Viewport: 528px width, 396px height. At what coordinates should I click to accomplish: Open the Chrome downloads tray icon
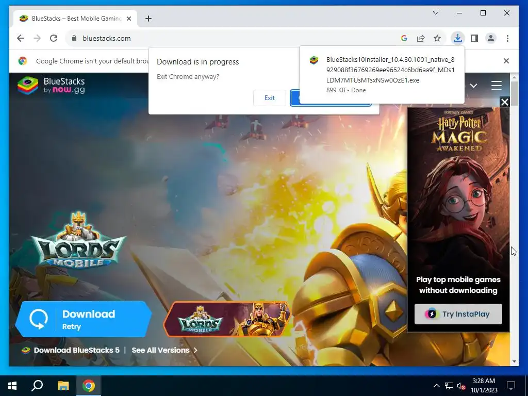pos(458,38)
